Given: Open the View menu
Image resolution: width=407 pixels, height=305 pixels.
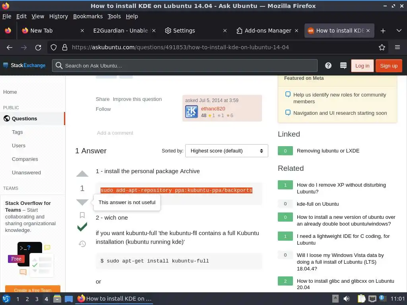Looking at the screenshot, I should click(38, 16).
